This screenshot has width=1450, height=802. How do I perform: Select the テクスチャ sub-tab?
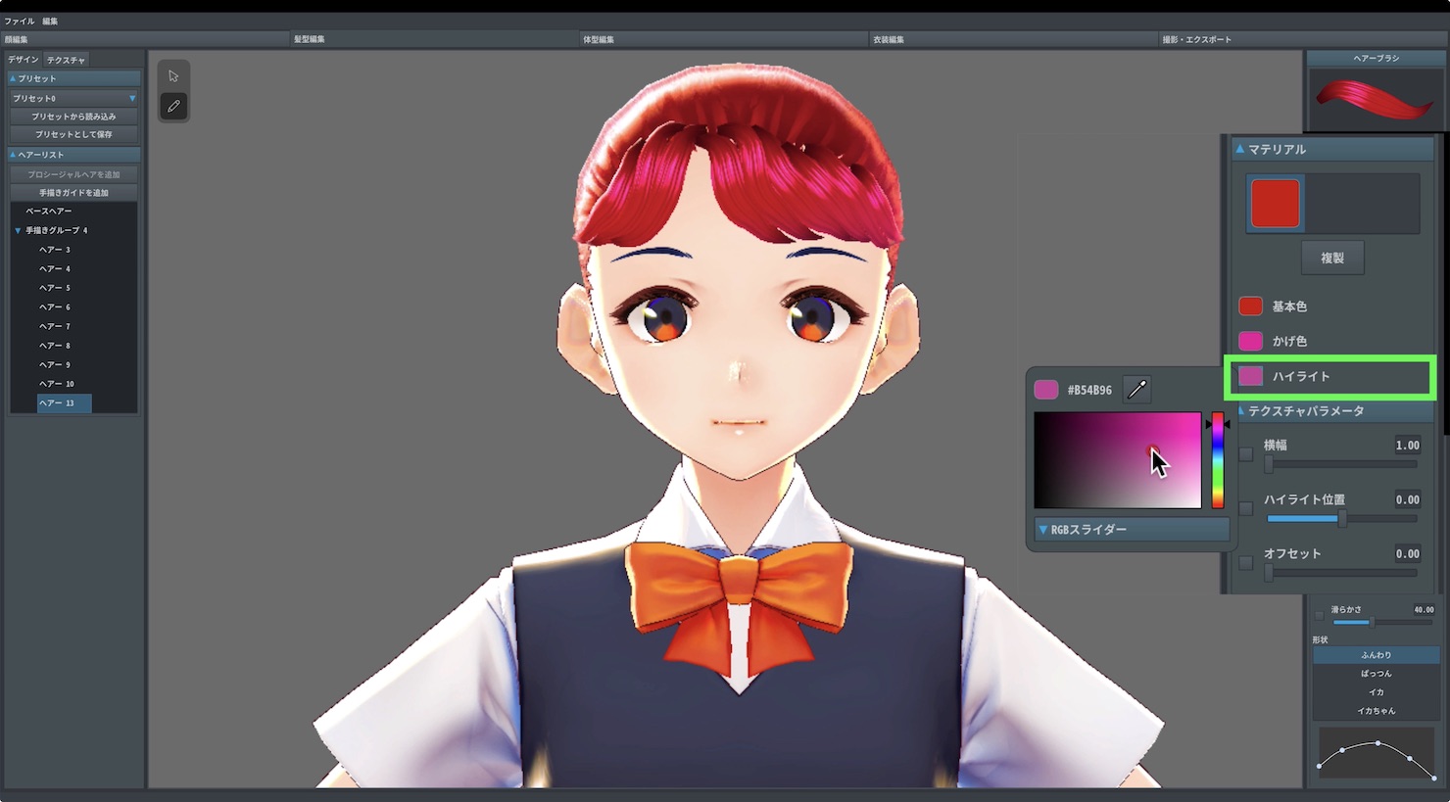(67, 60)
